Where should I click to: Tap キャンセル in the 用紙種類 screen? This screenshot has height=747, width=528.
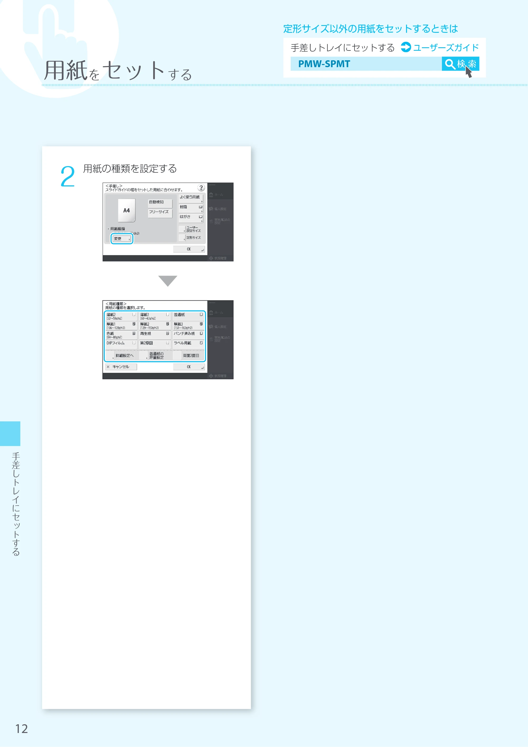pos(121,367)
